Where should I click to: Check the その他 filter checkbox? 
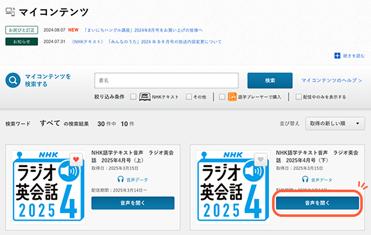pos(188,96)
